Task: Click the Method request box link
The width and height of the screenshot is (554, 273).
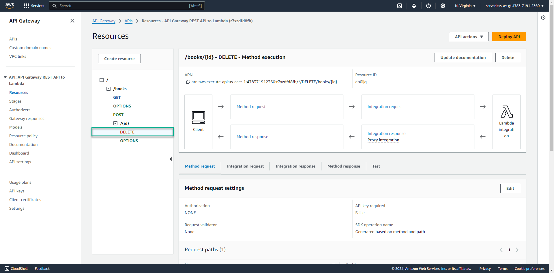Action: (251, 107)
